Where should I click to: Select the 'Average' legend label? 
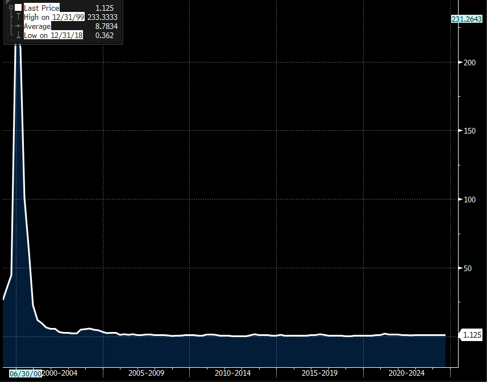point(37,26)
